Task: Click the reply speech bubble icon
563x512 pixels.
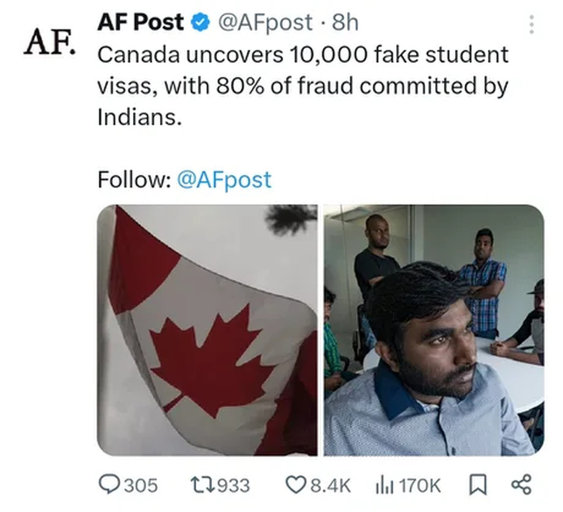Action: coord(109,484)
